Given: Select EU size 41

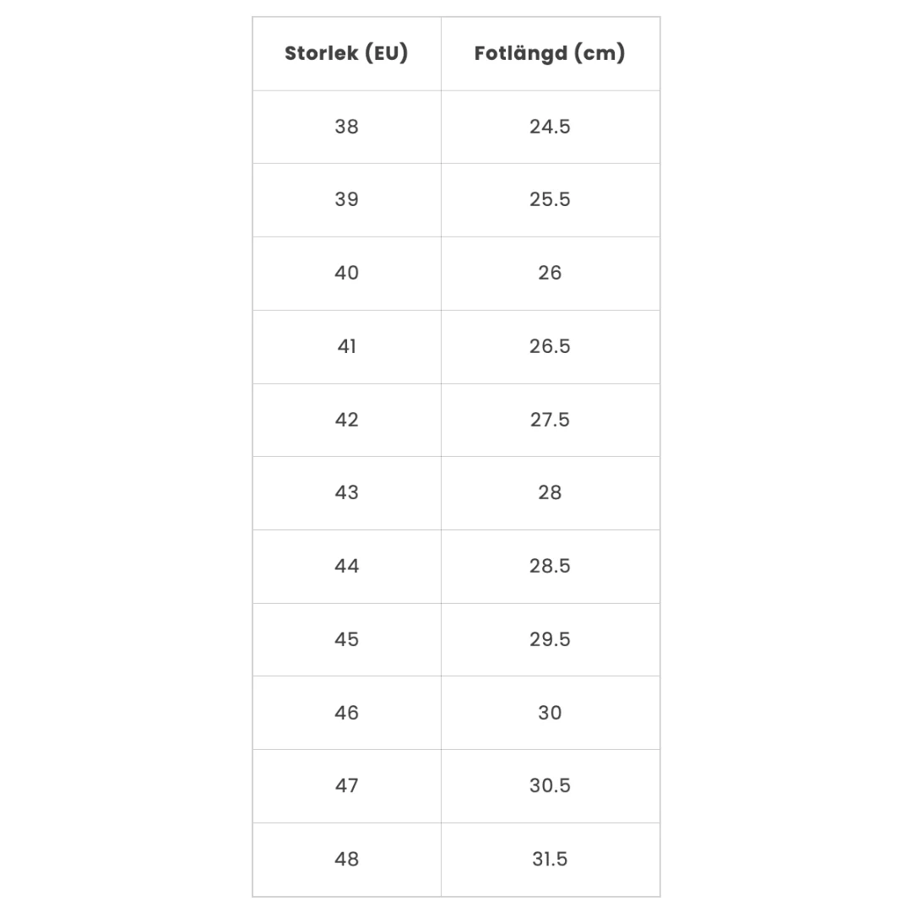Looking at the screenshot, I should click(x=346, y=346).
